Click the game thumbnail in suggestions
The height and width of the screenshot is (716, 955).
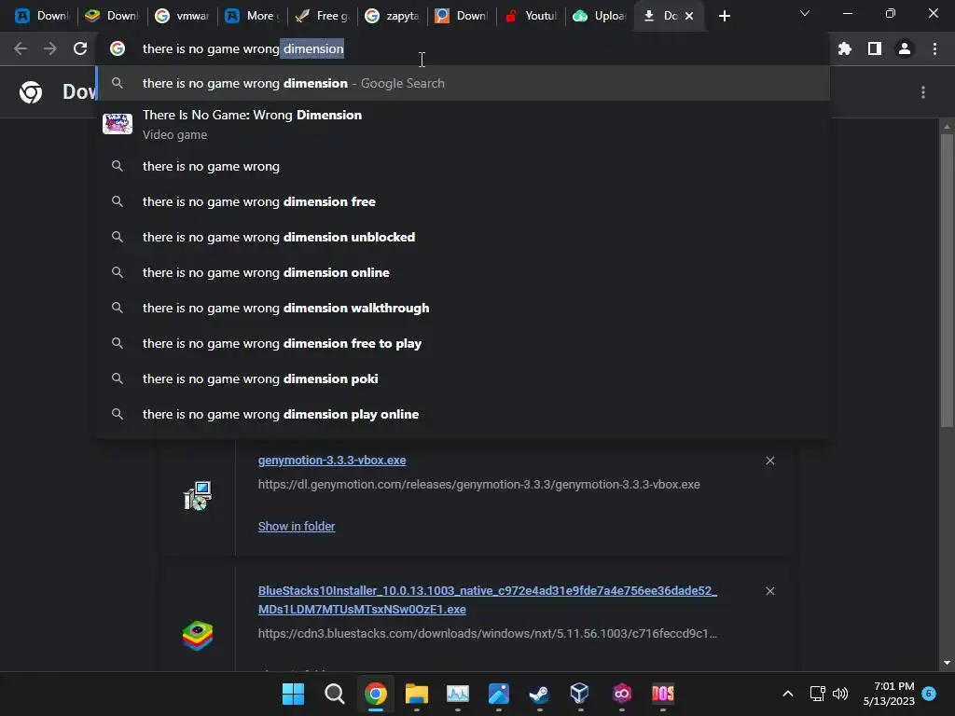click(118, 124)
